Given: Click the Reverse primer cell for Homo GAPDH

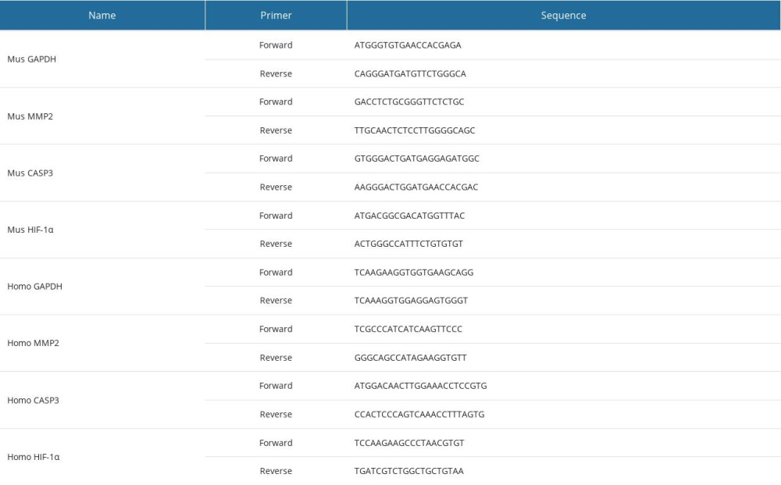Looking at the screenshot, I should pyautogui.click(x=276, y=301).
